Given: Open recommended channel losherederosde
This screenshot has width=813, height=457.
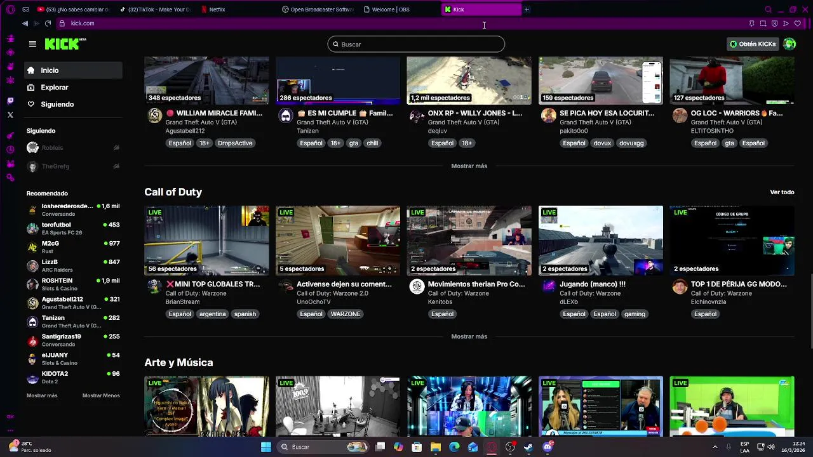Looking at the screenshot, I should (x=73, y=209).
